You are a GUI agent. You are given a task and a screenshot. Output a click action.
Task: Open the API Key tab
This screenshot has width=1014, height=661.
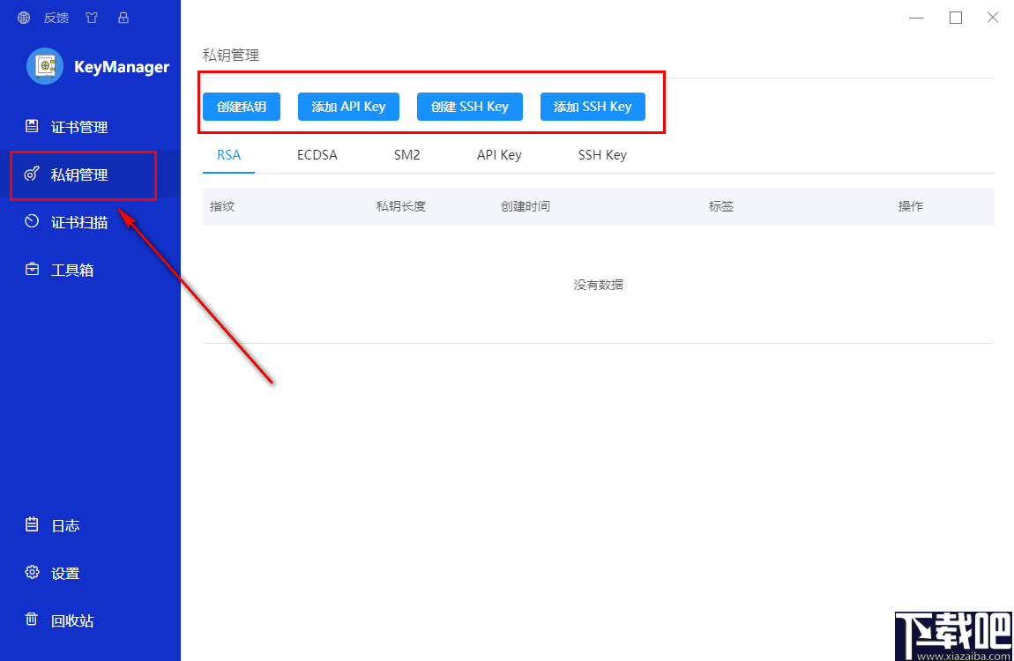pos(498,154)
